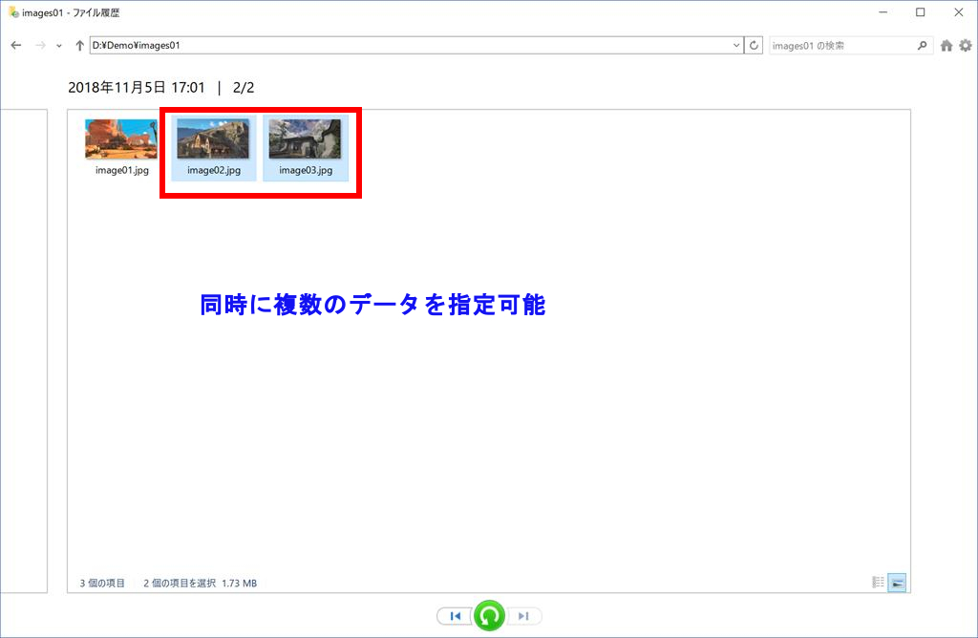The height and width of the screenshot is (638, 978).
Task: Go to the previous backup version
Action: tap(456, 616)
